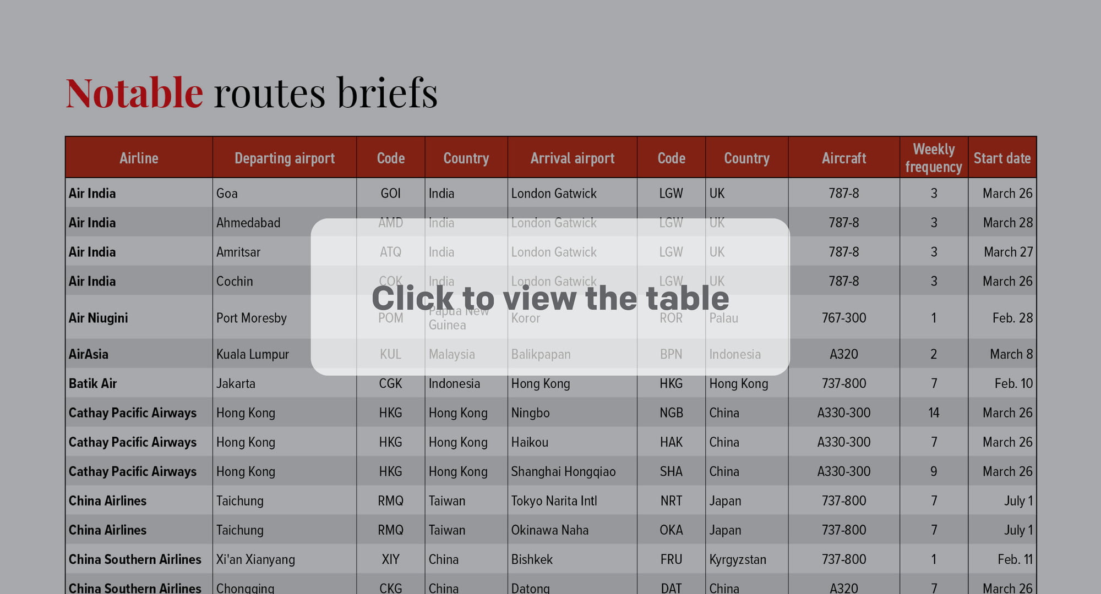
Task: Click the Weekly frequency column header
Action: (933, 158)
